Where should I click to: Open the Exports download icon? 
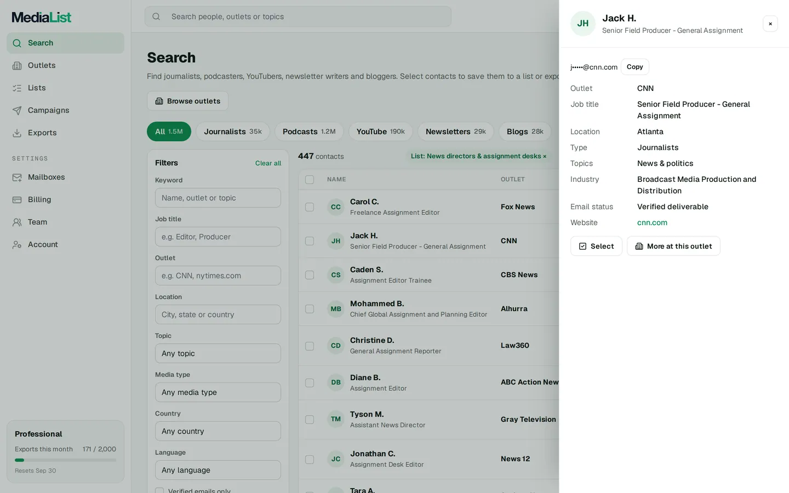[17, 133]
